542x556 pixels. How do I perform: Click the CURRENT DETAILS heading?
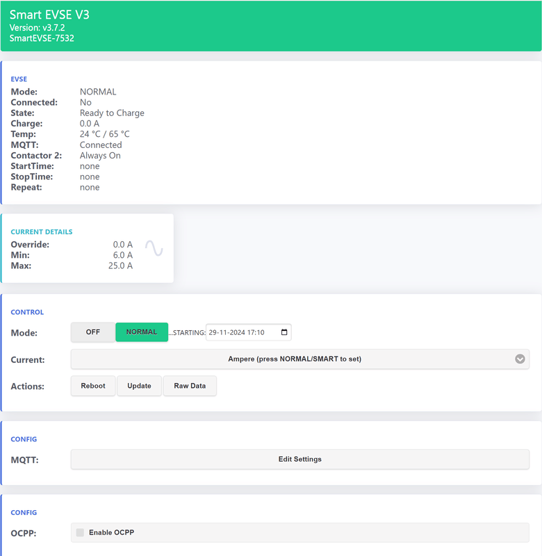tap(42, 232)
